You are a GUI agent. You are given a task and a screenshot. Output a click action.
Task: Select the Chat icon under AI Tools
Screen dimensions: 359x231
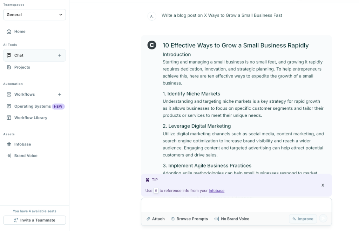pyautogui.click(x=9, y=55)
